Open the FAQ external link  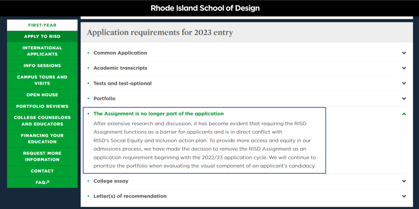coord(42,183)
